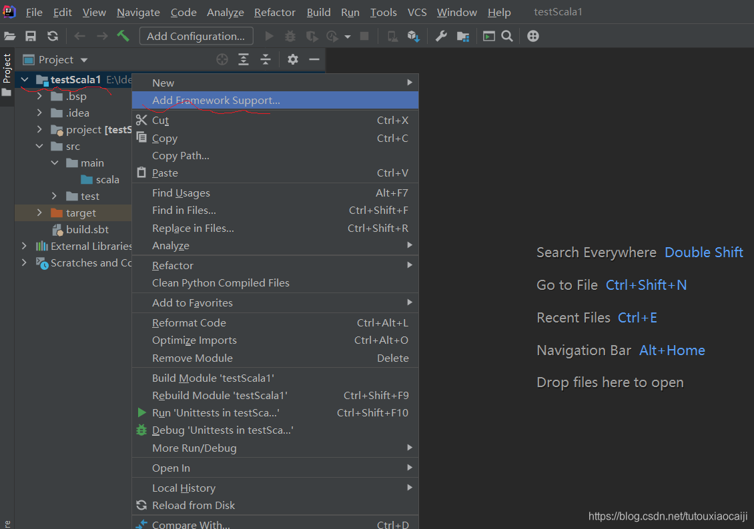Select Debug 'Unittests in testSca...'

tap(275, 430)
